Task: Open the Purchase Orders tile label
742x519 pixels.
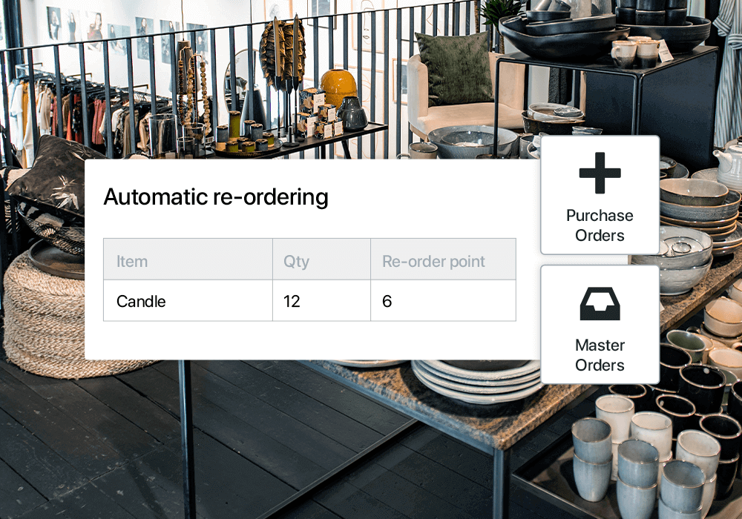Action: [600, 225]
